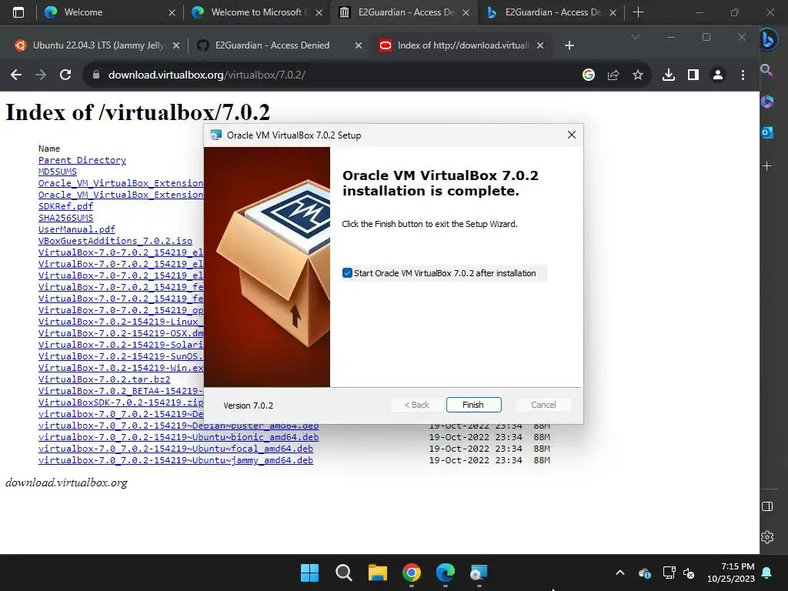Toggle Edge sidebar visibility icon

coord(767,506)
